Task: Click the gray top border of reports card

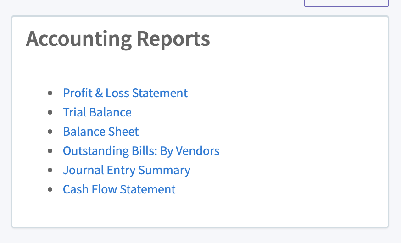Action: click(x=200, y=17)
